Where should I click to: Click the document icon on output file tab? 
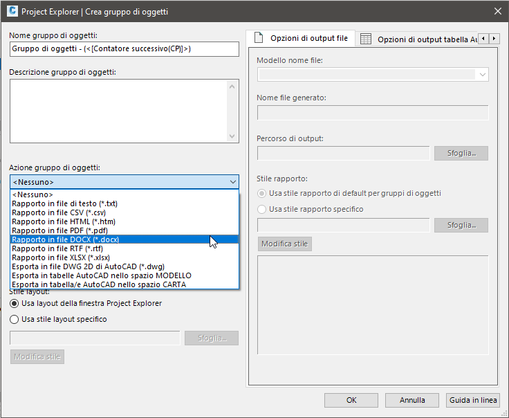[259, 38]
